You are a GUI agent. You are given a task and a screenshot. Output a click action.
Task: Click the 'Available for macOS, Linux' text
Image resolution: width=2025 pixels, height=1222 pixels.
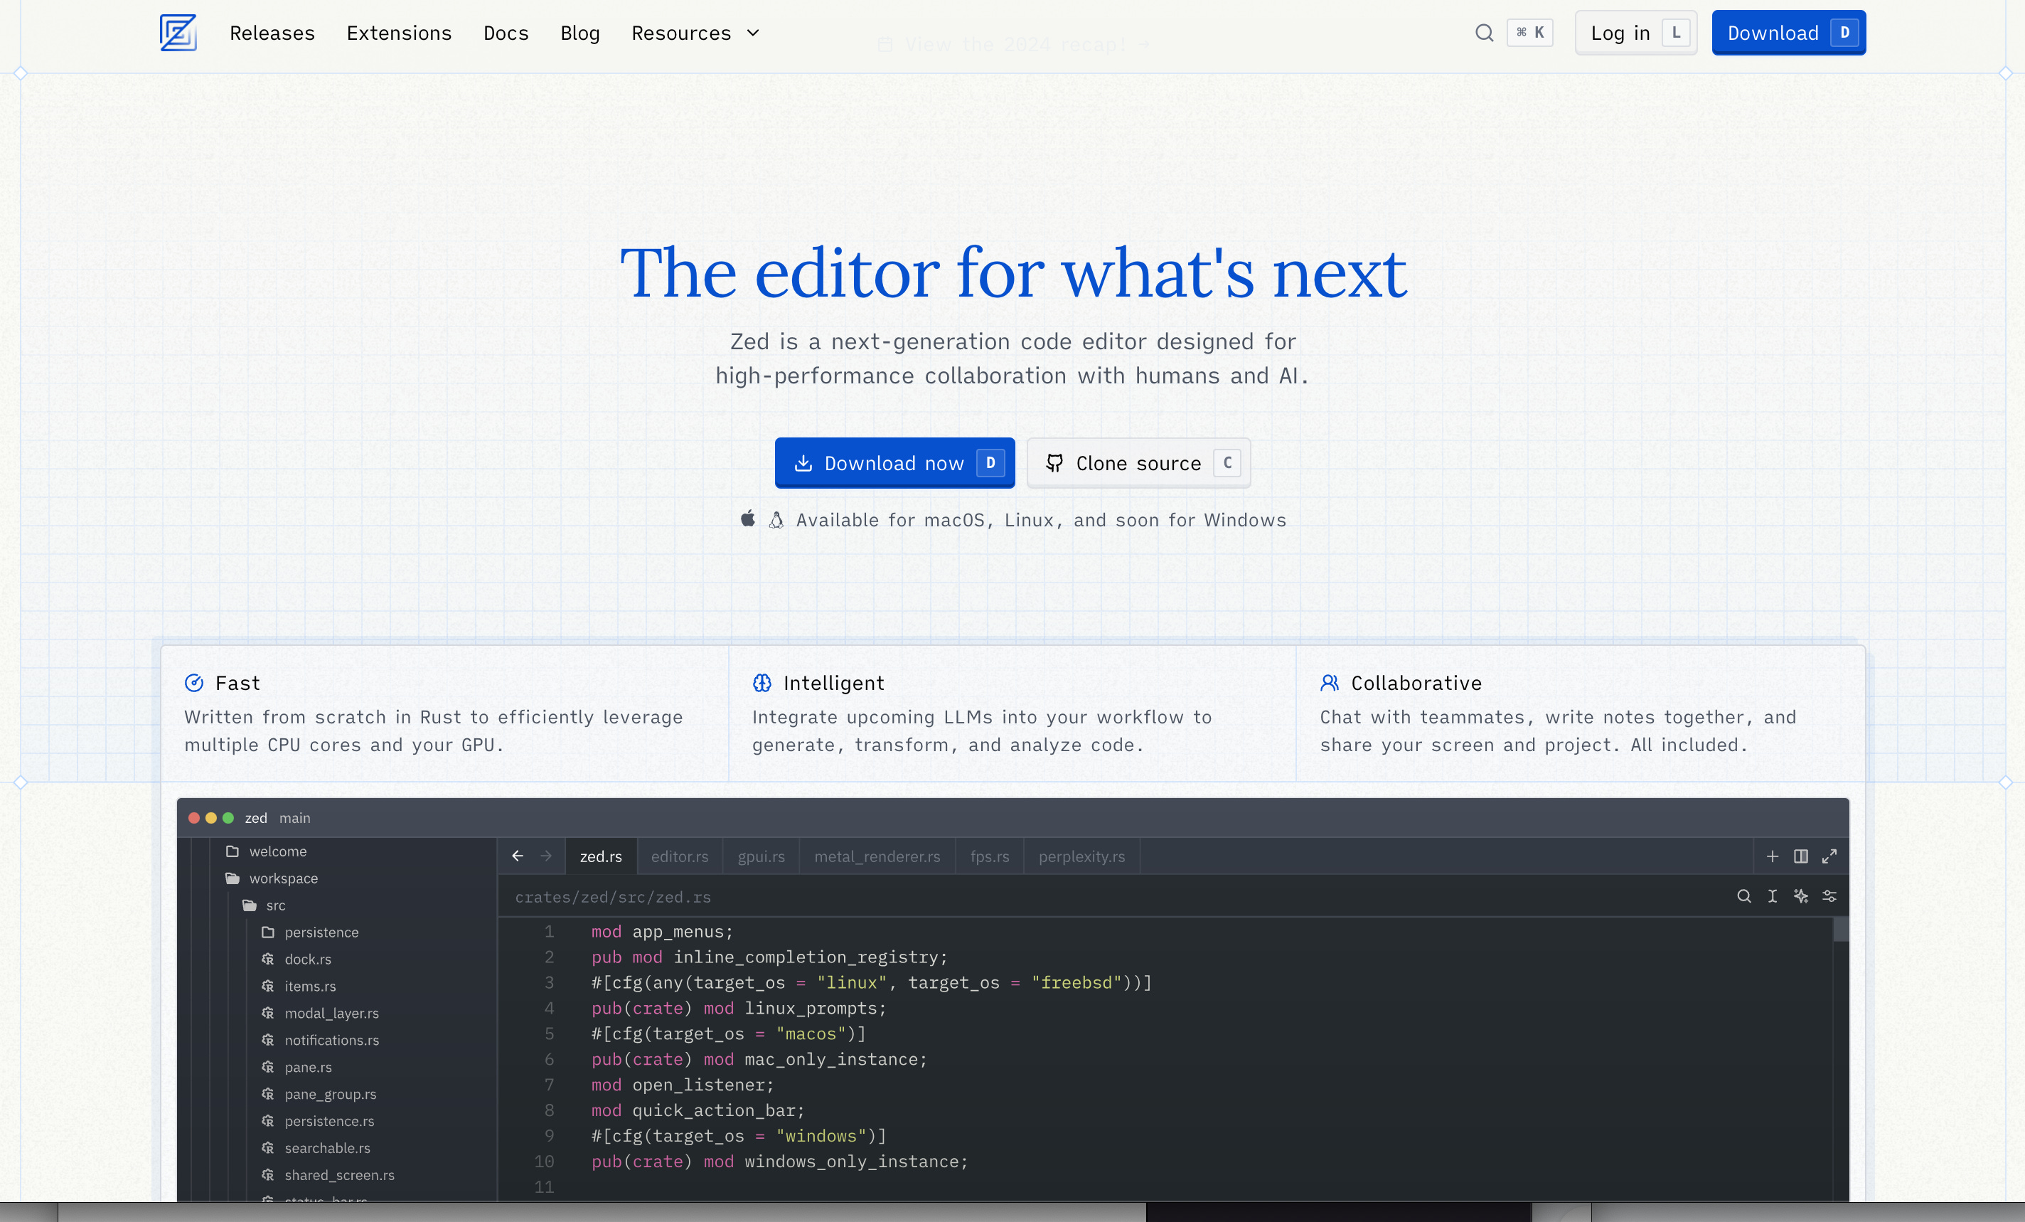(x=1040, y=520)
